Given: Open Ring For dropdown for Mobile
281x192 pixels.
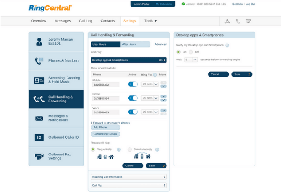Looking at the screenshot, I should (x=150, y=84).
